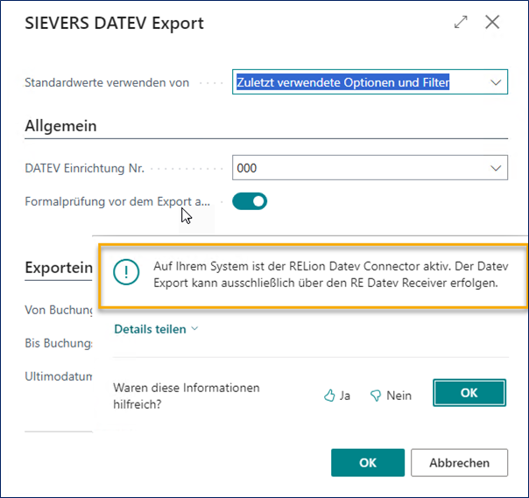This screenshot has height=498, width=529.
Task: Click the Details teilen link text
Action: [x=150, y=329]
